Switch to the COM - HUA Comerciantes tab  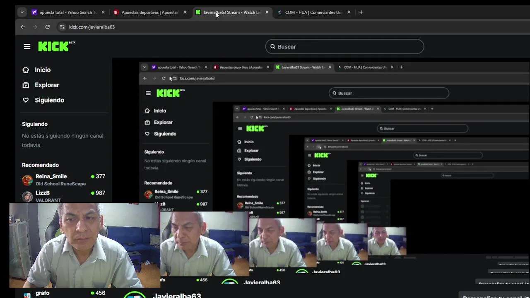(314, 12)
